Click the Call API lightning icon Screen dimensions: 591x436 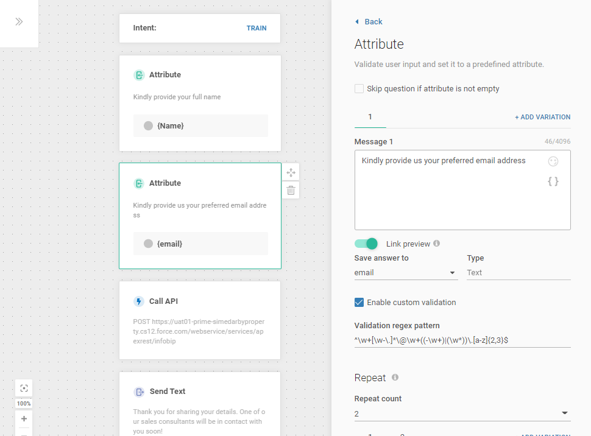click(x=139, y=301)
